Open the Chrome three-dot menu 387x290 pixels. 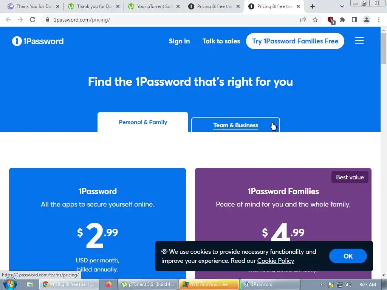pos(379,20)
